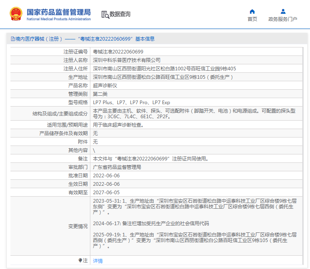
Task: Click the 产品名称 row label
Action: 78,86
